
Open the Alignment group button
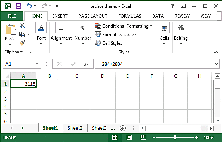[61, 34]
